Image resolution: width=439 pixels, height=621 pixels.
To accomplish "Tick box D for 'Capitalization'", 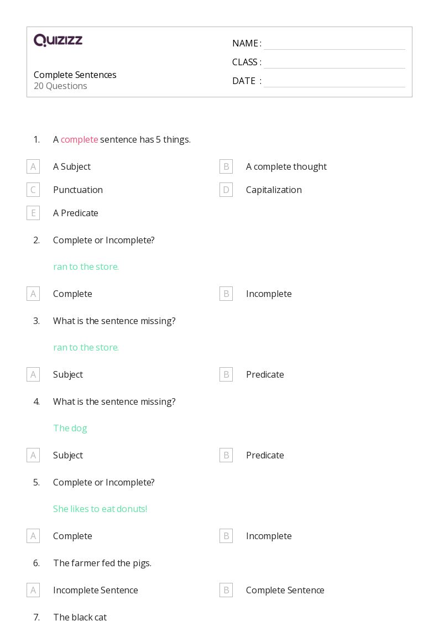I will pyautogui.click(x=226, y=190).
